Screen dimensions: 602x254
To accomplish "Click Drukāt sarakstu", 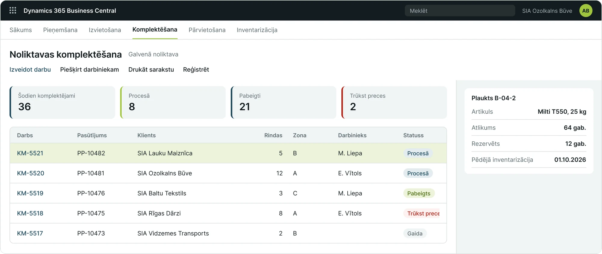I will (x=151, y=69).
